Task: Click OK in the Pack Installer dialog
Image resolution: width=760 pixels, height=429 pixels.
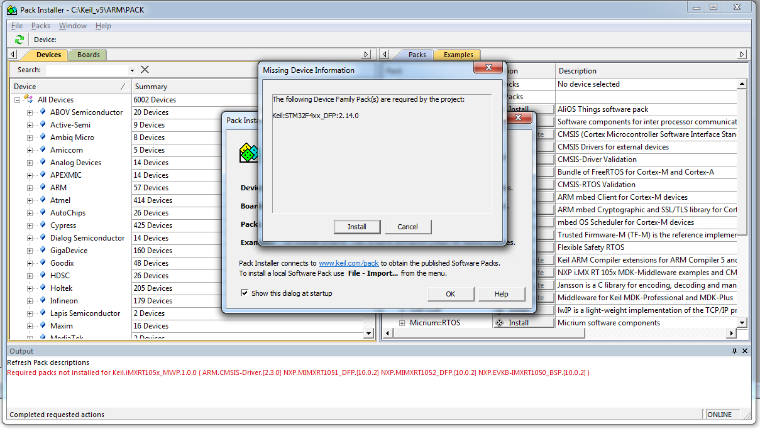Action: tap(451, 294)
